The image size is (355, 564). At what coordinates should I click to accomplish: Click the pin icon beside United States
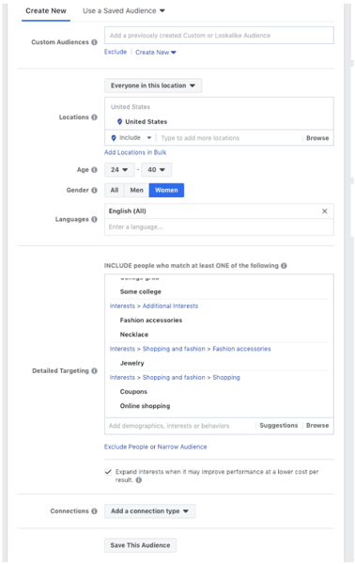(119, 122)
